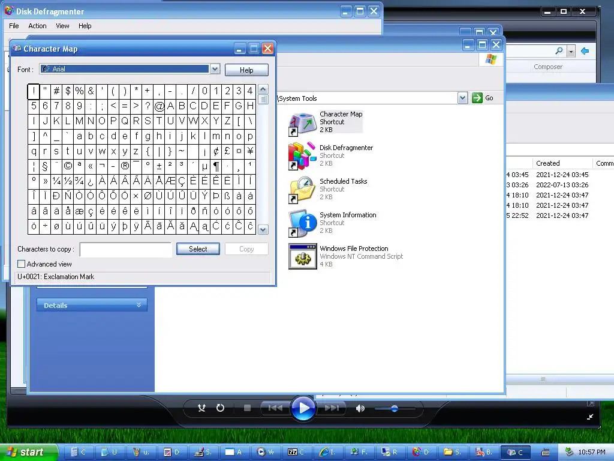The width and height of the screenshot is (614, 461).
Task: Expand the Details panel chevron
Action: (139, 304)
